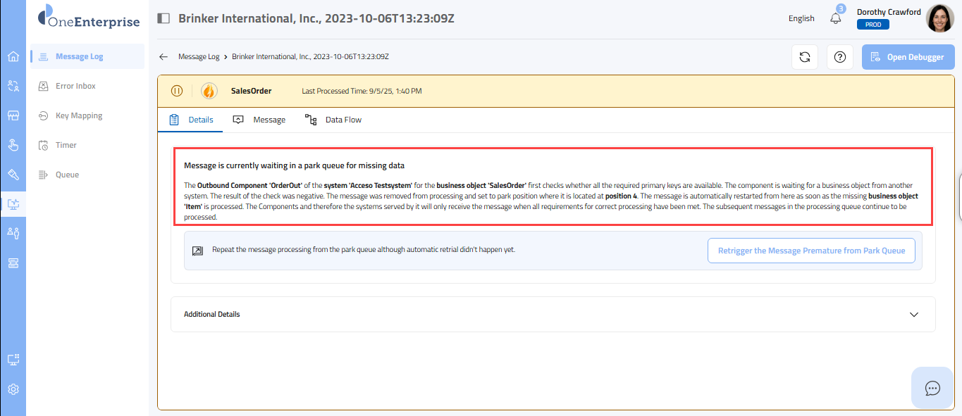
Task: Click the home icon in left rail
Action: pos(13,56)
